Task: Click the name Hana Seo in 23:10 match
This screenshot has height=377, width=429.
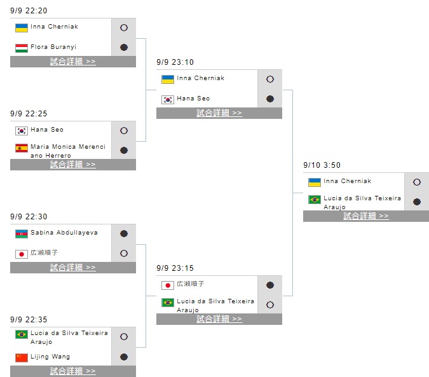Action: click(x=193, y=99)
